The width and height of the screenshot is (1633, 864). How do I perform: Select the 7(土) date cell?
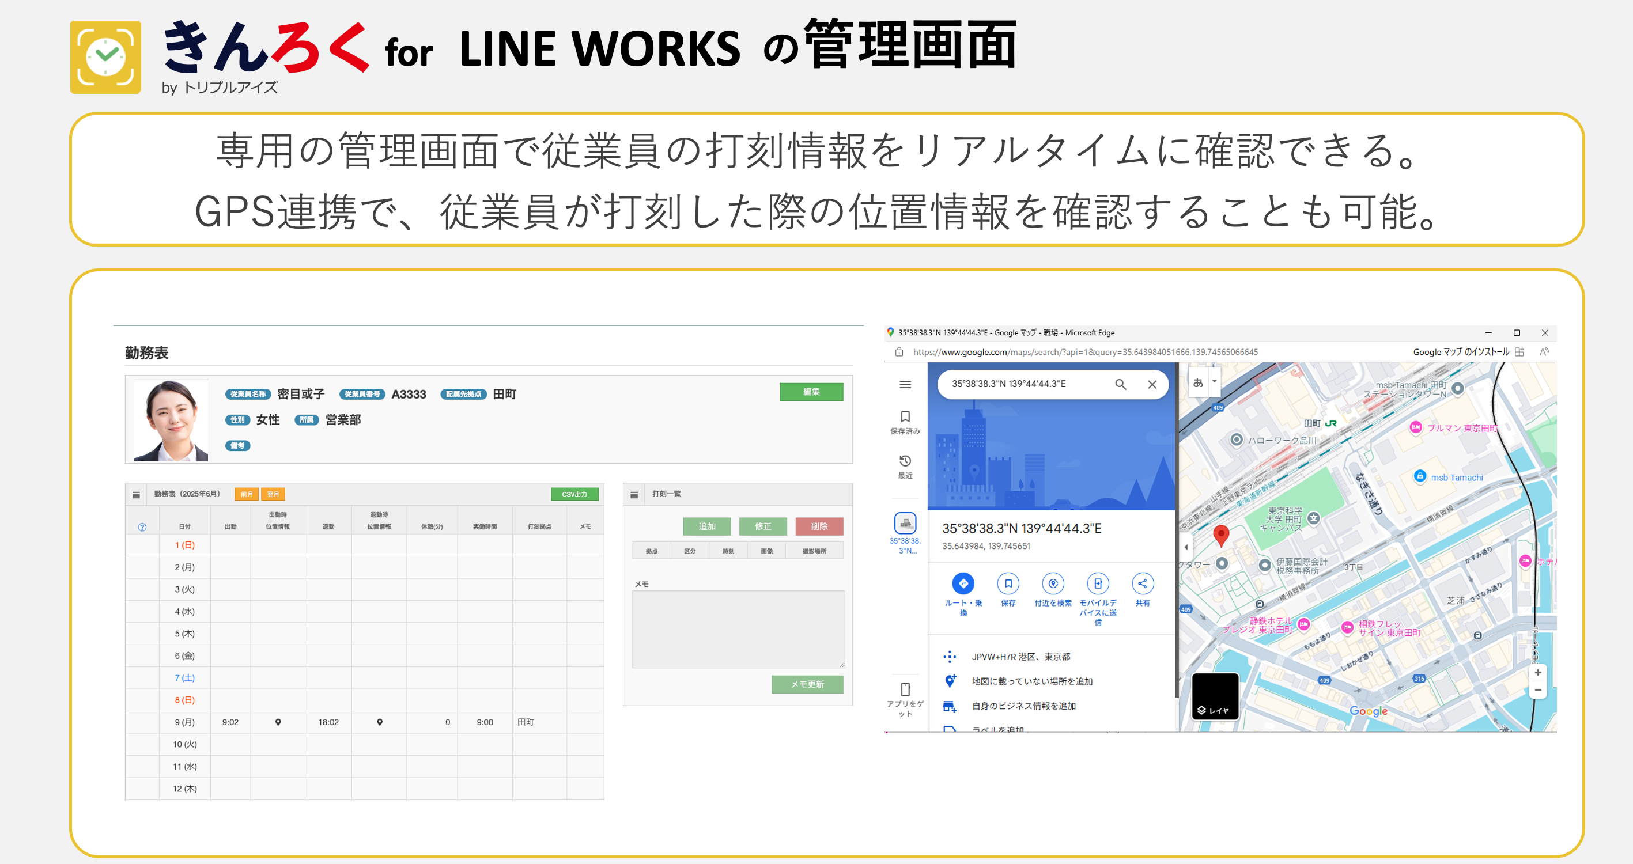(184, 677)
